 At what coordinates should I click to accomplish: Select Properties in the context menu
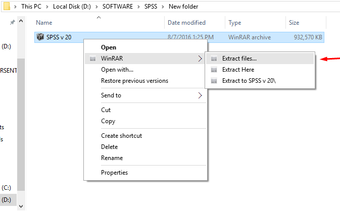coord(114,173)
